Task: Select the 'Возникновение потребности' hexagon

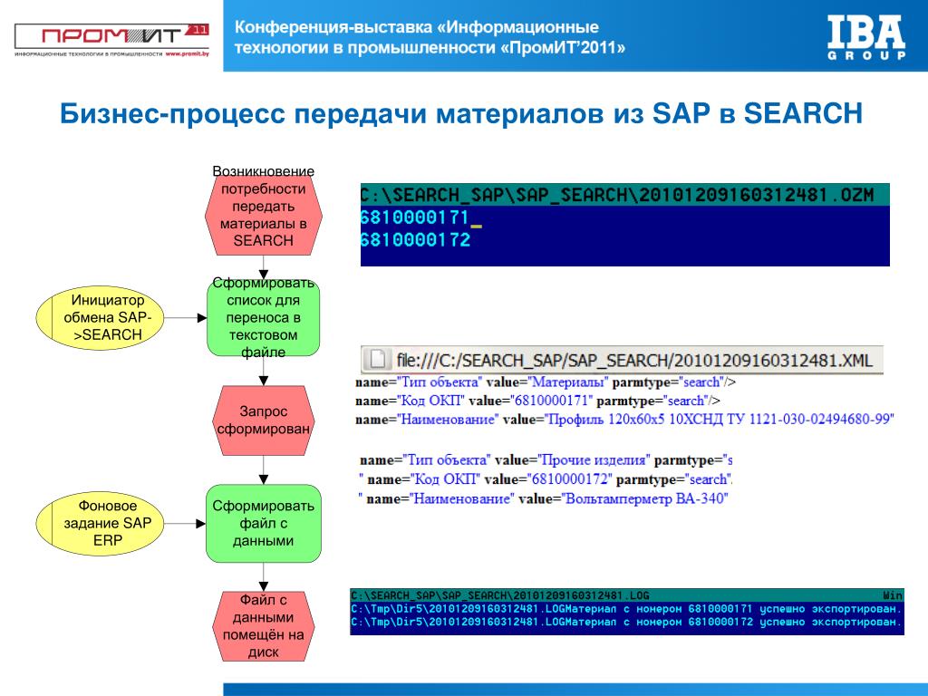Action: point(264,215)
